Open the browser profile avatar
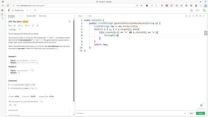 click(196, 6)
